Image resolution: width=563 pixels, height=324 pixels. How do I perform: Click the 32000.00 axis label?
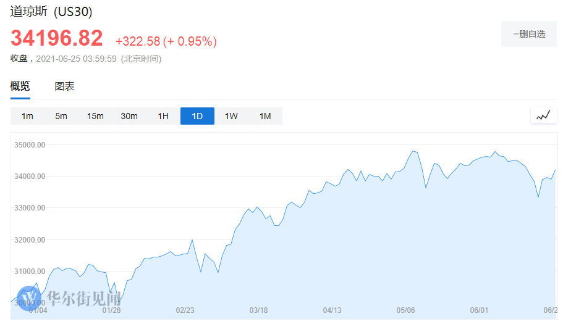pyautogui.click(x=30, y=240)
